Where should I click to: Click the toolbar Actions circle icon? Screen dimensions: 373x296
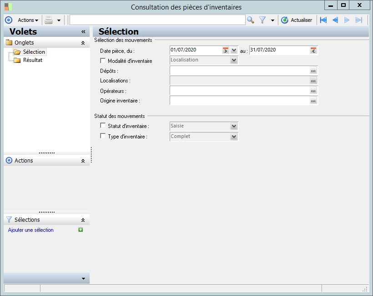[9, 20]
